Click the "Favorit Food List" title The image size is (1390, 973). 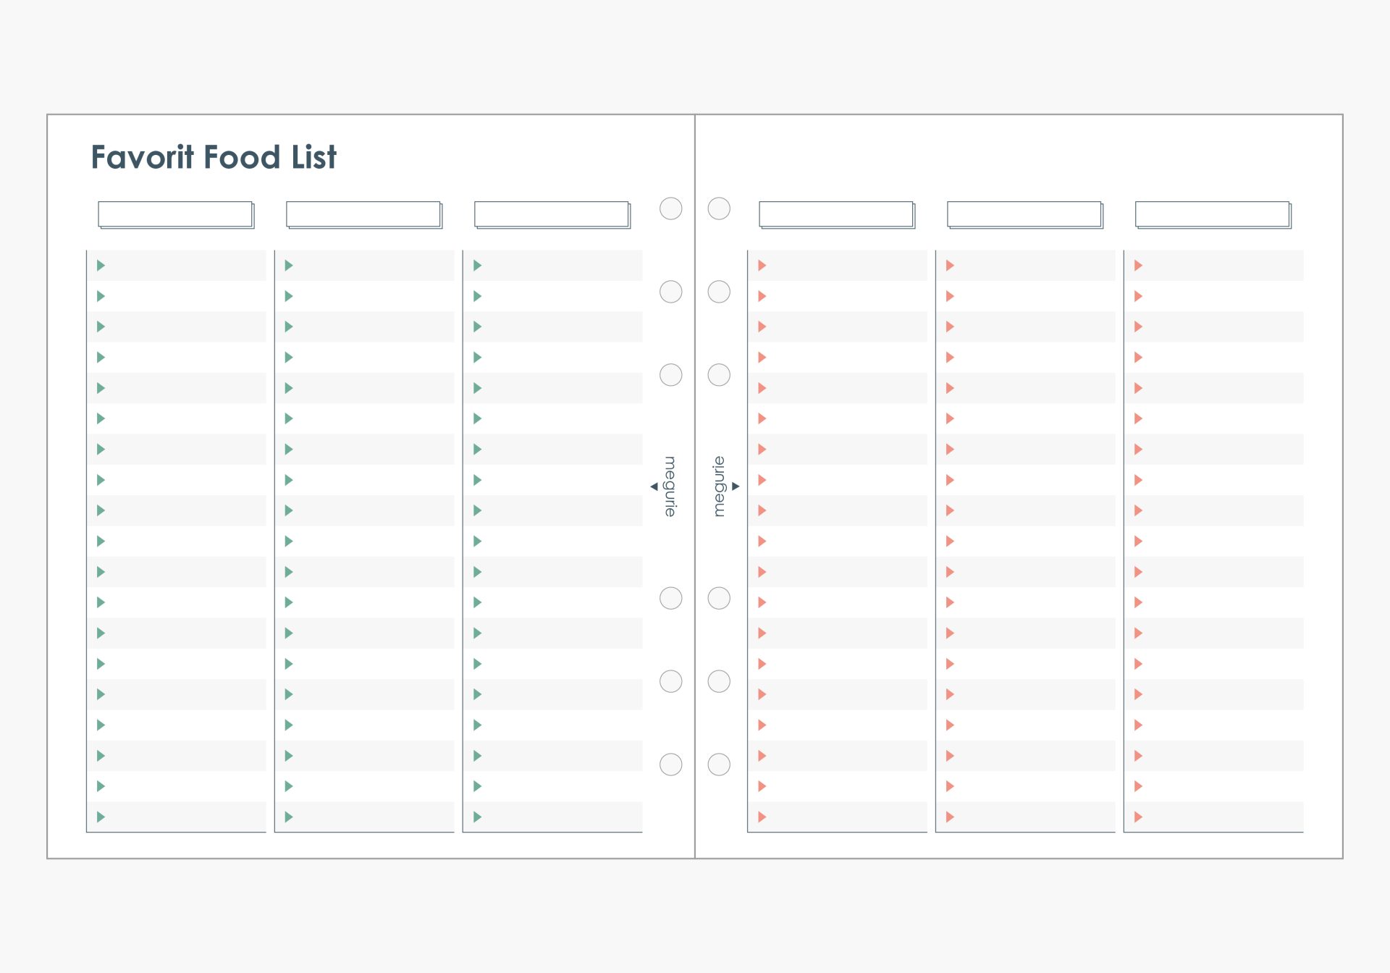point(214,157)
